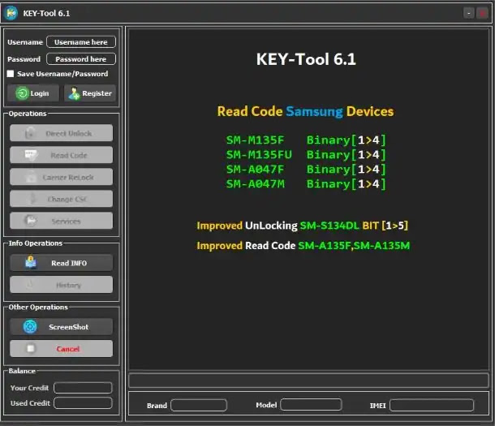Click the Balance group label
Viewport: 495px width, 426px height.
pyautogui.click(x=22, y=371)
